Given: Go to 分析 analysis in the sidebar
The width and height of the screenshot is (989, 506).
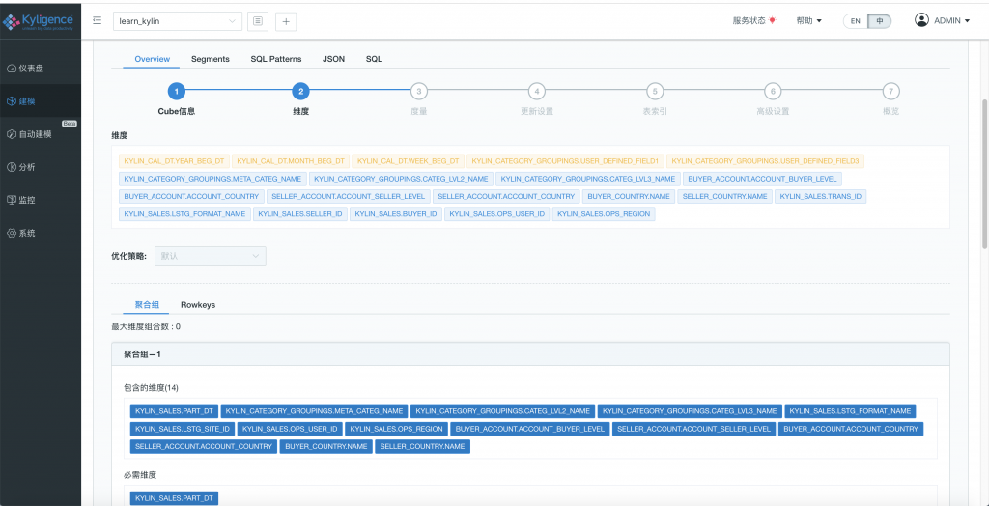Looking at the screenshot, I should (x=26, y=167).
